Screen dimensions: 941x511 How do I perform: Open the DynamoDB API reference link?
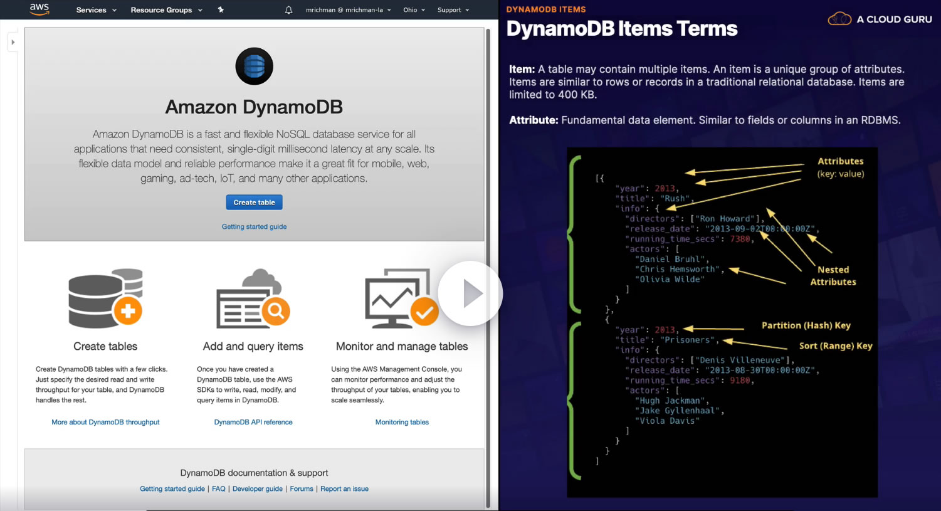pos(253,423)
